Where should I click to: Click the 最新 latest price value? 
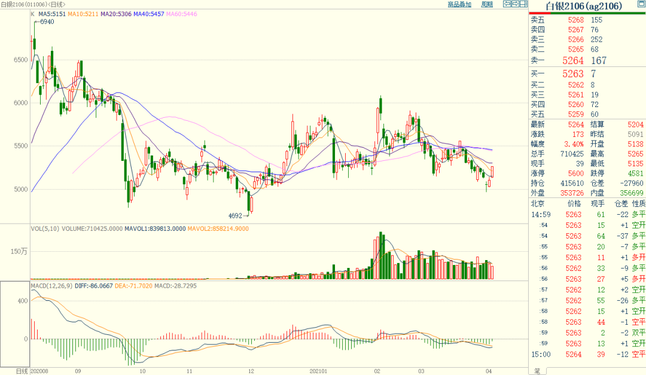coord(576,124)
